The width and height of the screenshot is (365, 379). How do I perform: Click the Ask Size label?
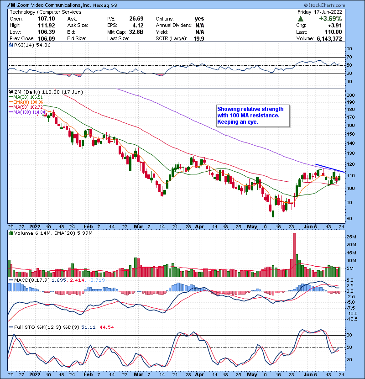78,26
